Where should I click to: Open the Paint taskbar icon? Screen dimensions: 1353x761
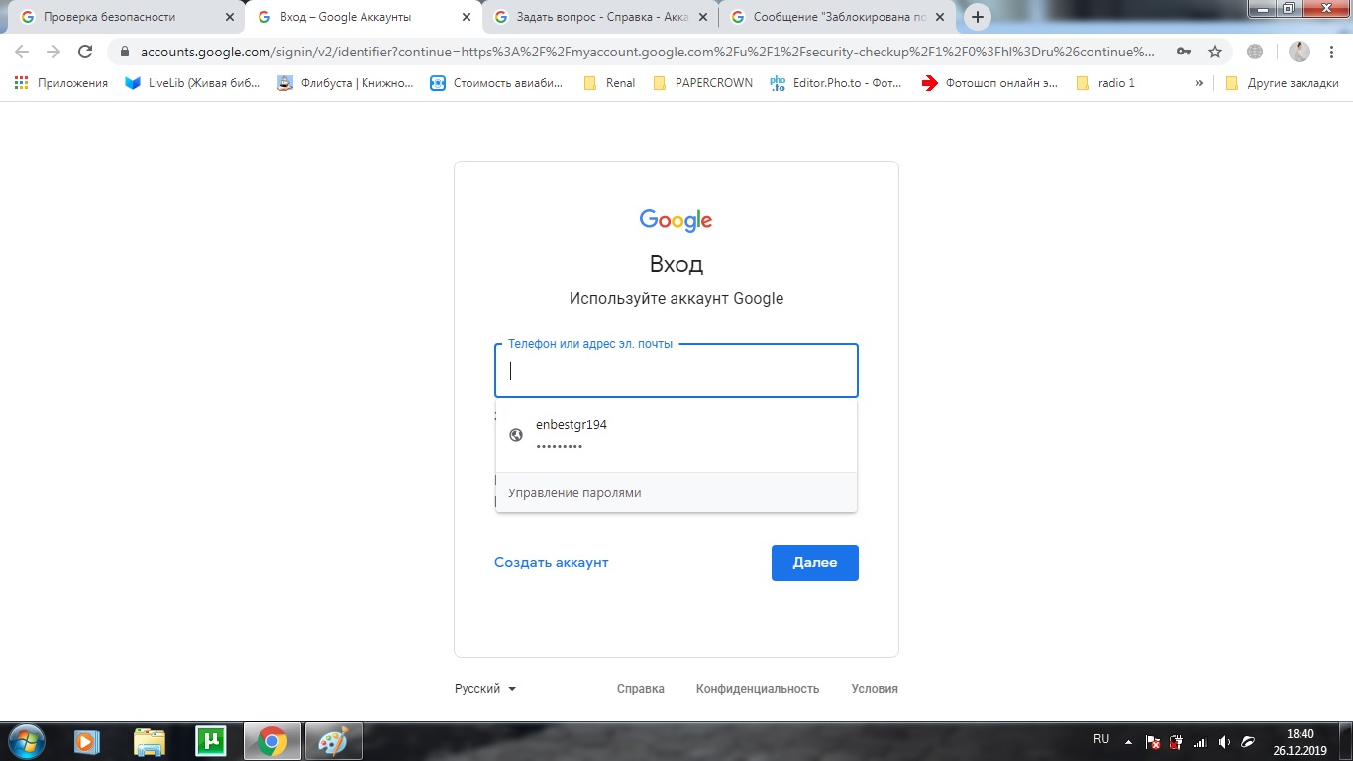pyautogui.click(x=333, y=740)
